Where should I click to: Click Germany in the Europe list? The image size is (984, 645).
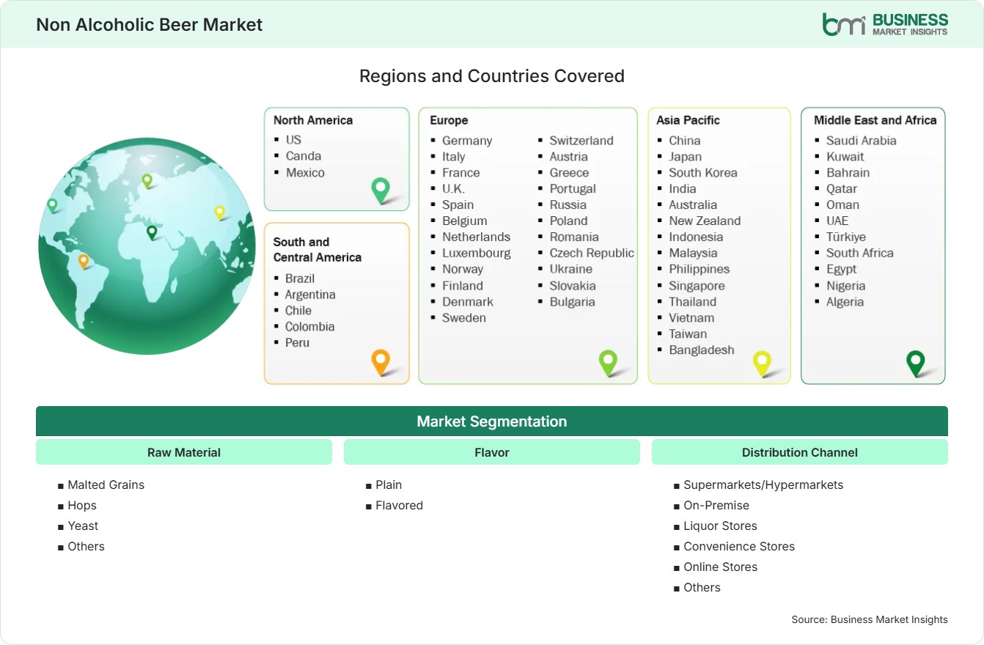tap(467, 141)
